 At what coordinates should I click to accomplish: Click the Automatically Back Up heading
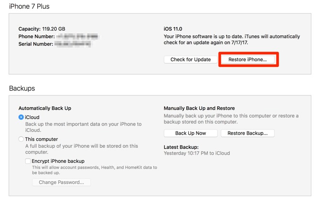[45, 109]
